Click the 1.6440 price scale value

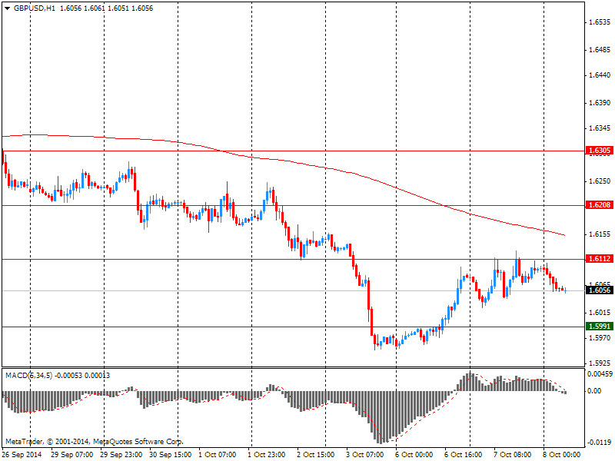[x=600, y=75]
